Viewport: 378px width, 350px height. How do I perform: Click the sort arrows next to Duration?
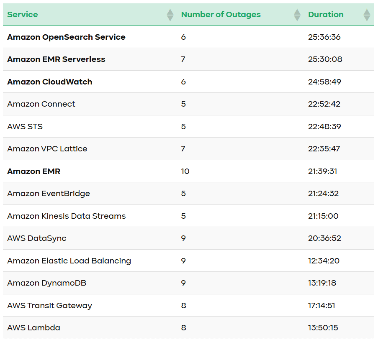(x=367, y=15)
